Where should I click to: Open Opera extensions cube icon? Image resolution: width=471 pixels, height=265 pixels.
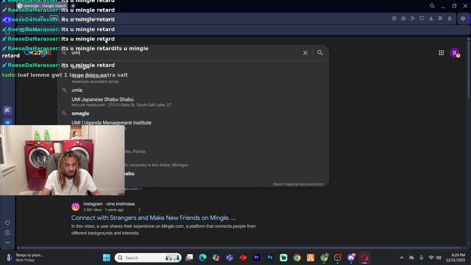463,18
